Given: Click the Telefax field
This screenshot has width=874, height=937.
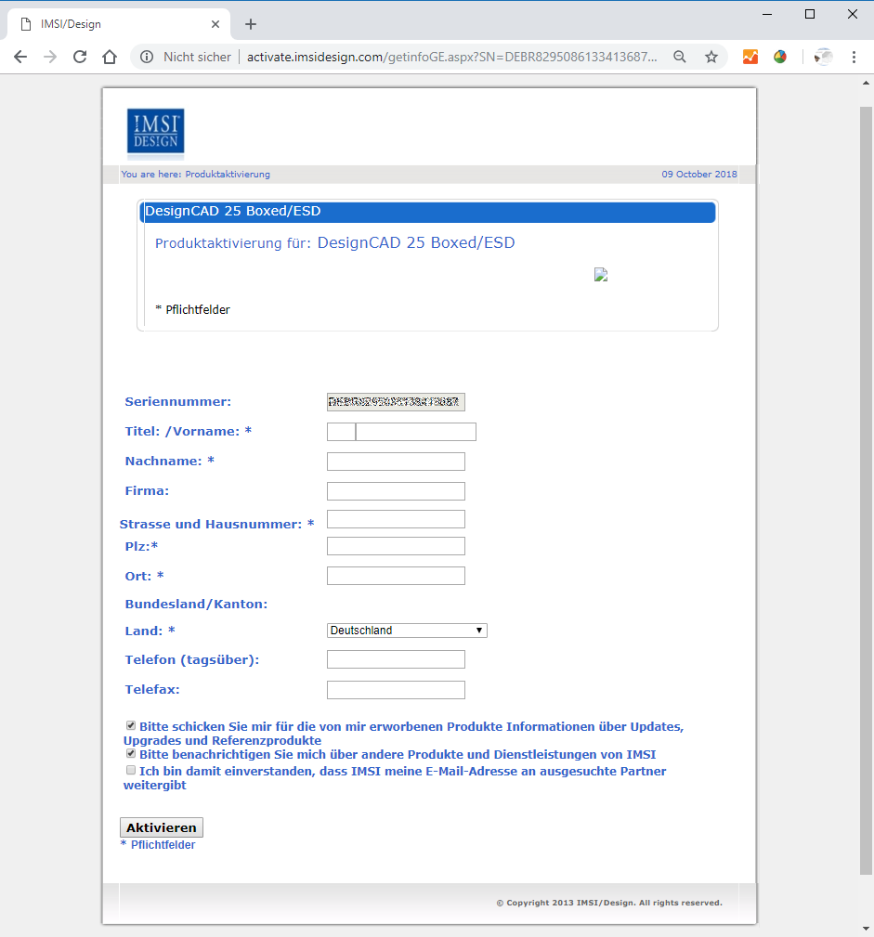Looking at the screenshot, I should tap(396, 690).
